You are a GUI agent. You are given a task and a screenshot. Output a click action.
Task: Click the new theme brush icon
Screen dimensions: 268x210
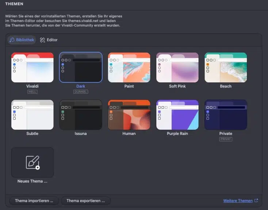pyautogui.click(x=32, y=162)
